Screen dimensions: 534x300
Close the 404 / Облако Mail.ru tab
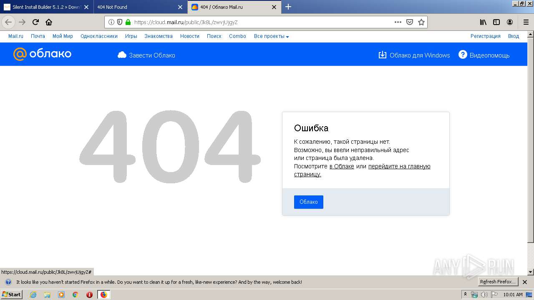point(274,7)
